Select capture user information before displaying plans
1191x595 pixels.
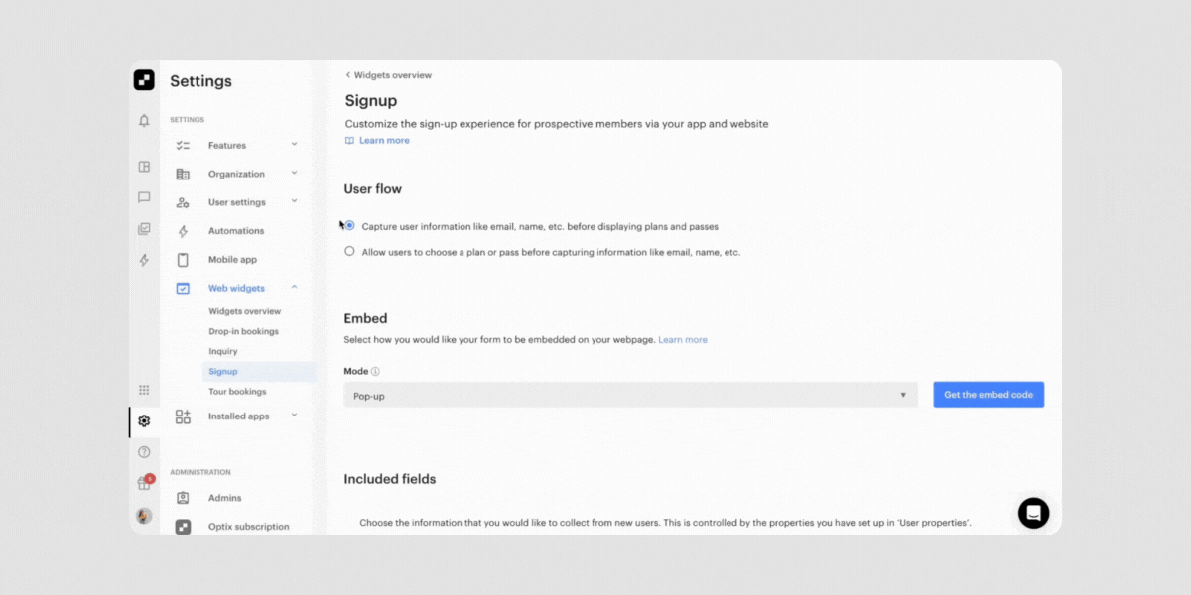pyautogui.click(x=349, y=225)
